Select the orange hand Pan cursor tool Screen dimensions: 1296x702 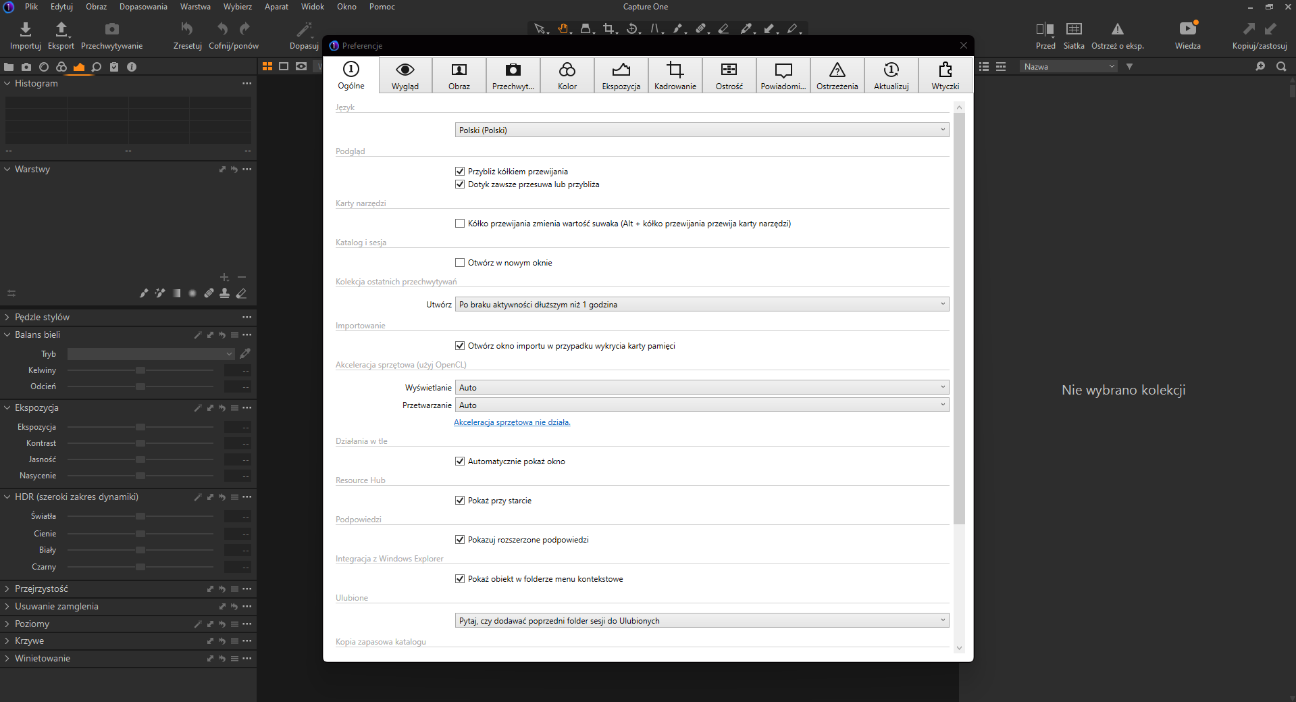click(563, 28)
